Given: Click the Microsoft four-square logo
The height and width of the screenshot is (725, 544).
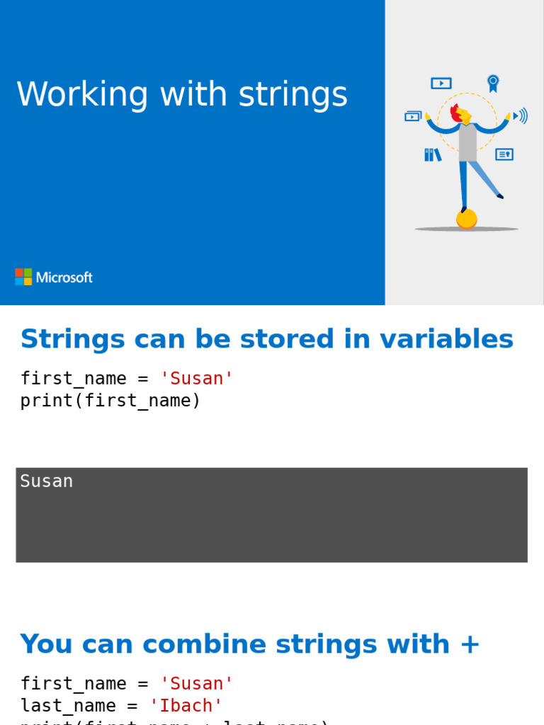Looking at the screenshot, I should coord(23,277).
